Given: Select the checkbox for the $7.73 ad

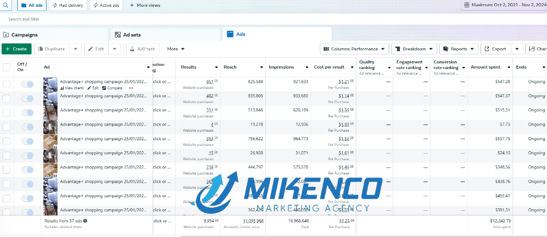Looking at the screenshot, I should coord(7,127).
